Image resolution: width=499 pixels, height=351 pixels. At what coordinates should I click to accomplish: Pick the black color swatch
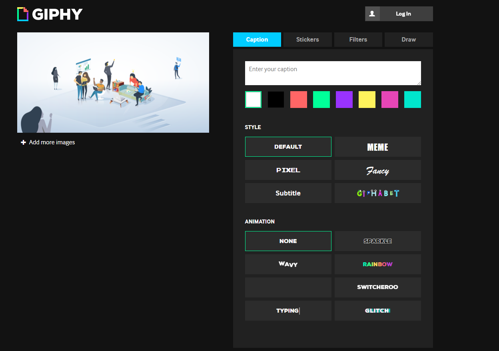(x=276, y=100)
